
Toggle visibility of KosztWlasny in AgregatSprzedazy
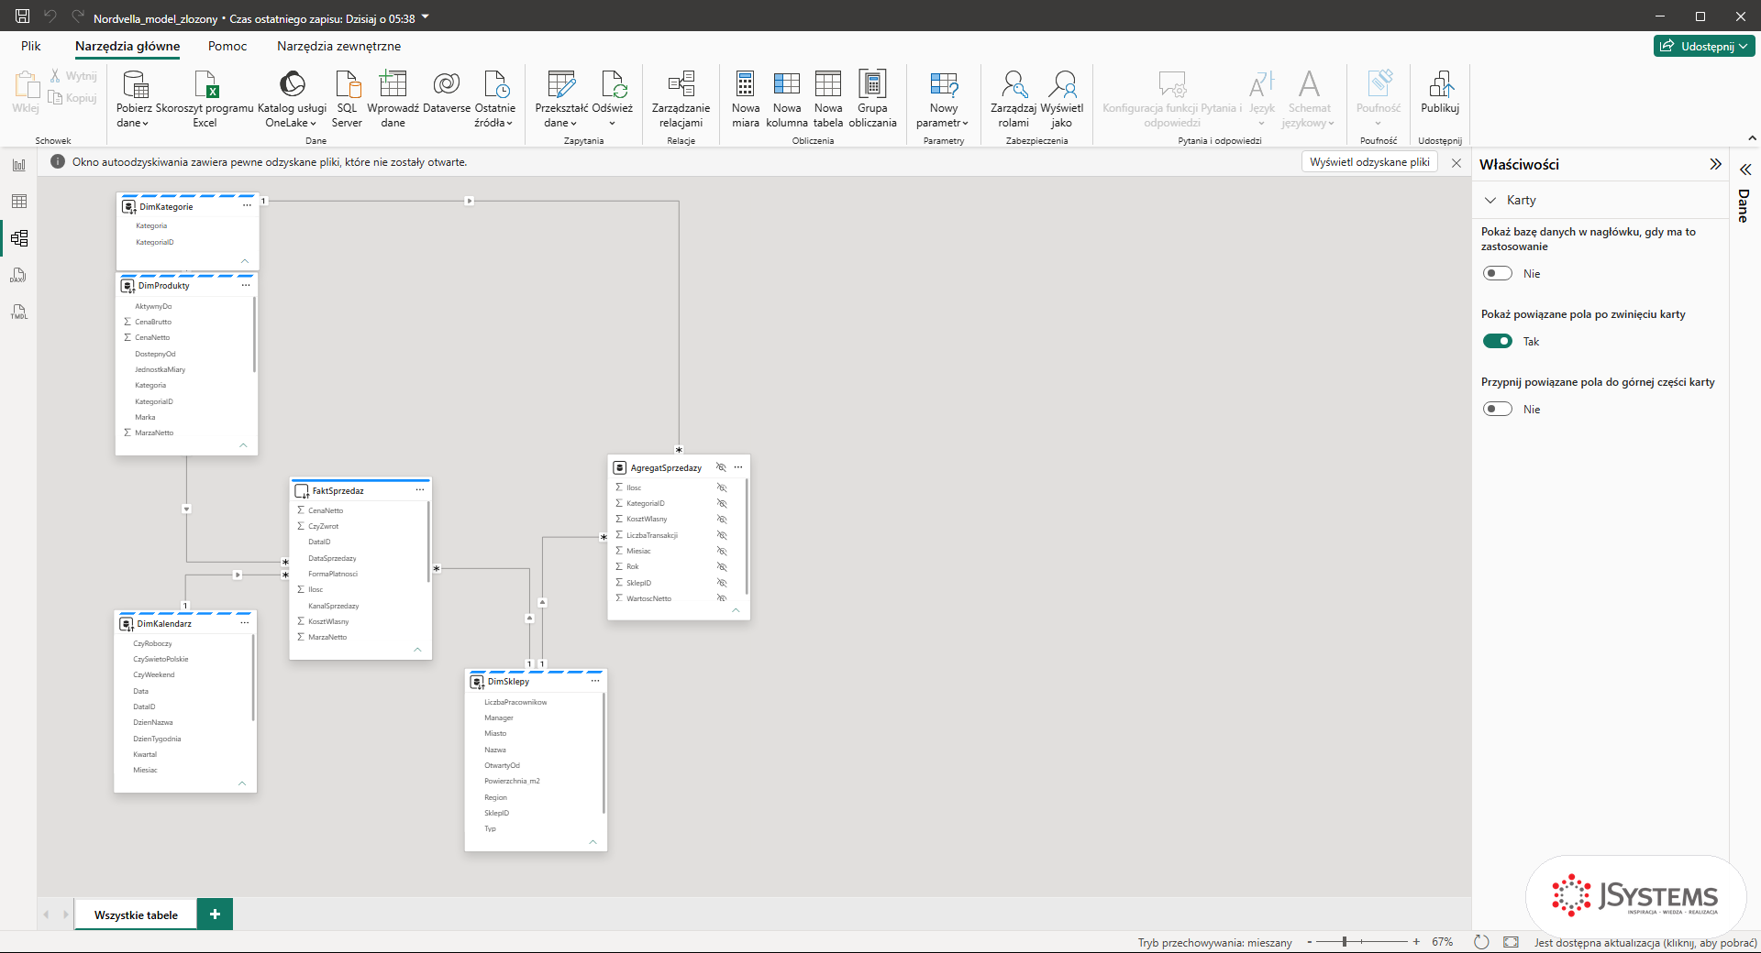[x=722, y=519]
